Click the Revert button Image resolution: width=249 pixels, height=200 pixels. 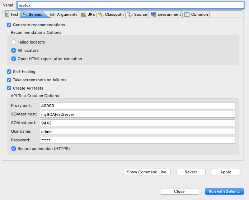(x=191, y=172)
